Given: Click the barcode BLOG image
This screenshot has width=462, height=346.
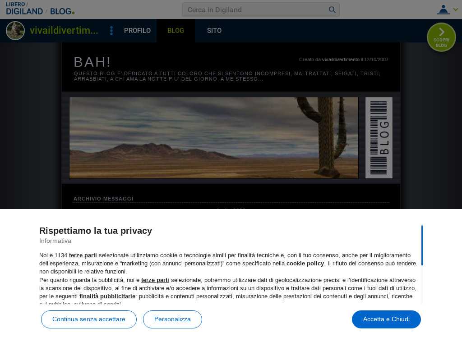Looking at the screenshot, I should coord(379,138).
